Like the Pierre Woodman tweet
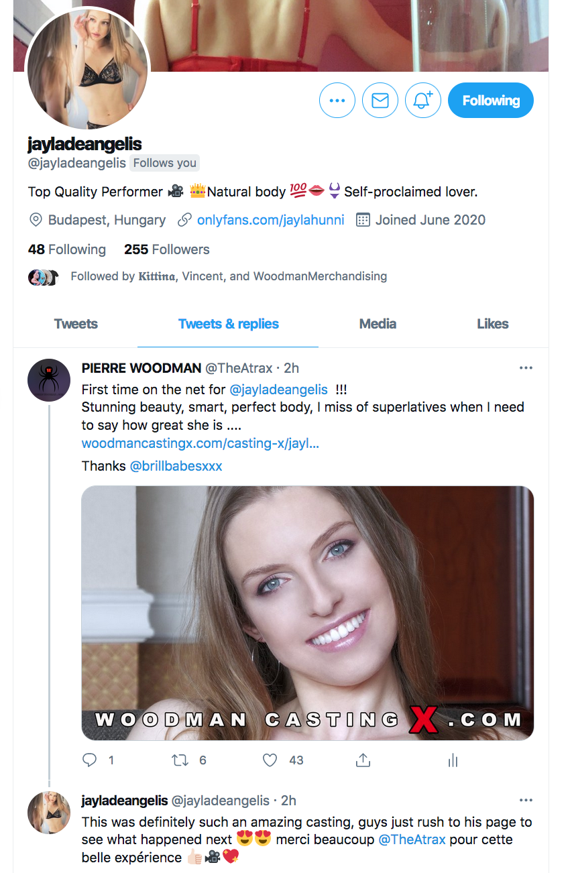Screen dimensions: 572x873 [x=270, y=760]
